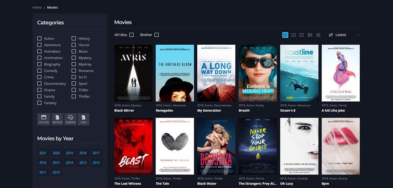Check the Animation category checkbox

coord(39,51)
